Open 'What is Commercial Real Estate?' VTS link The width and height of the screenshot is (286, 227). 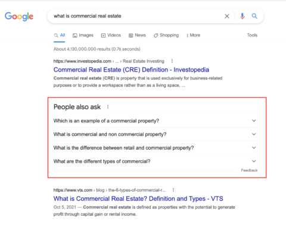[x=138, y=198]
